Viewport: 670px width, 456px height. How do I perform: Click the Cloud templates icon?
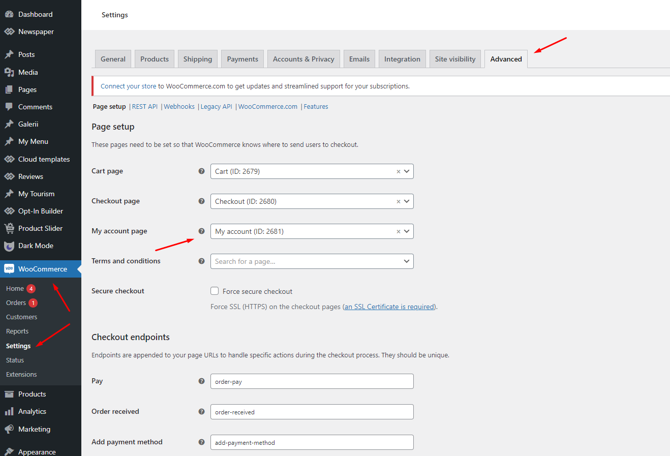click(x=9, y=159)
